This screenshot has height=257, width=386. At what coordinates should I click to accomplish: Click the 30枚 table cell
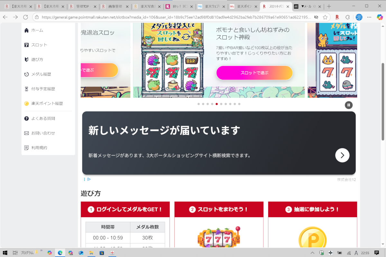[x=148, y=238]
